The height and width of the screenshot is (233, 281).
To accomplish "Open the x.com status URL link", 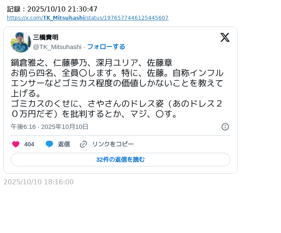I will click(x=88, y=18).
